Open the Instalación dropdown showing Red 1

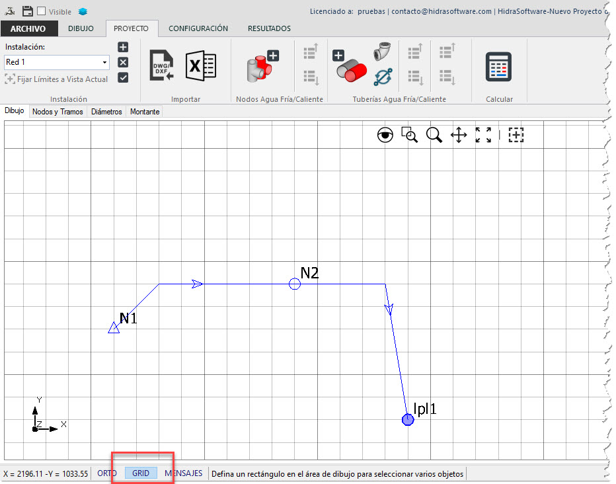[58, 62]
